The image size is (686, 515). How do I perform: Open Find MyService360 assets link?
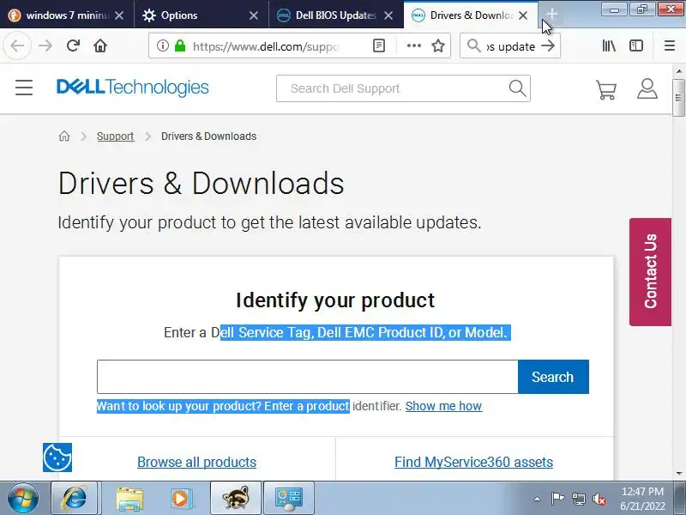[474, 462]
